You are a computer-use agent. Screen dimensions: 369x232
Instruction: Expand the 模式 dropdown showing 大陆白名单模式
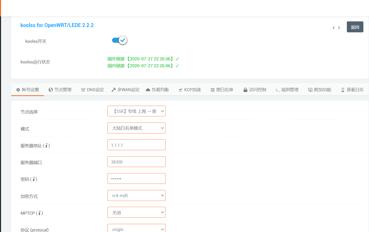tap(136, 128)
